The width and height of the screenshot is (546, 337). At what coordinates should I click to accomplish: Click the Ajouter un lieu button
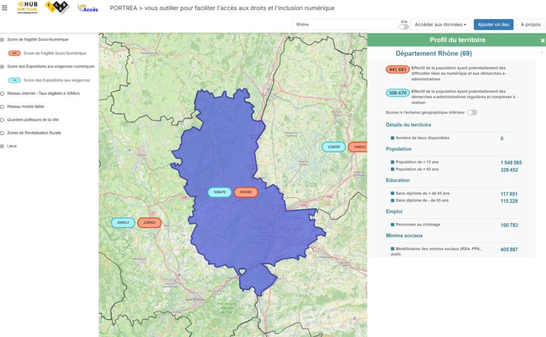493,25
